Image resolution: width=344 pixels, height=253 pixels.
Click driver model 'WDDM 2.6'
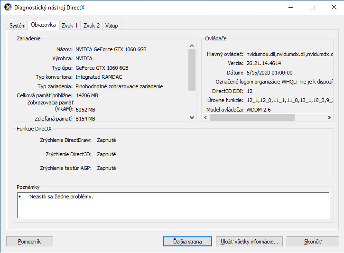(259, 110)
